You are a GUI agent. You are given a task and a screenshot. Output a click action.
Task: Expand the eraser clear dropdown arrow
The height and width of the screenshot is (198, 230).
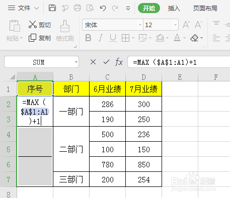pos(202,38)
